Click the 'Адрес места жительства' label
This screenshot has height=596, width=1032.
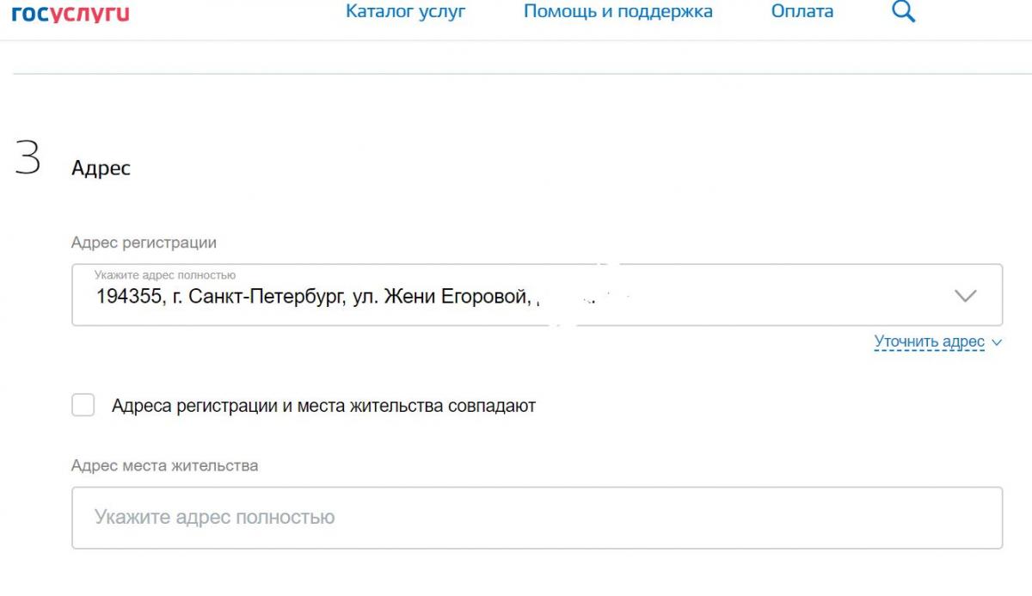[x=164, y=466]
